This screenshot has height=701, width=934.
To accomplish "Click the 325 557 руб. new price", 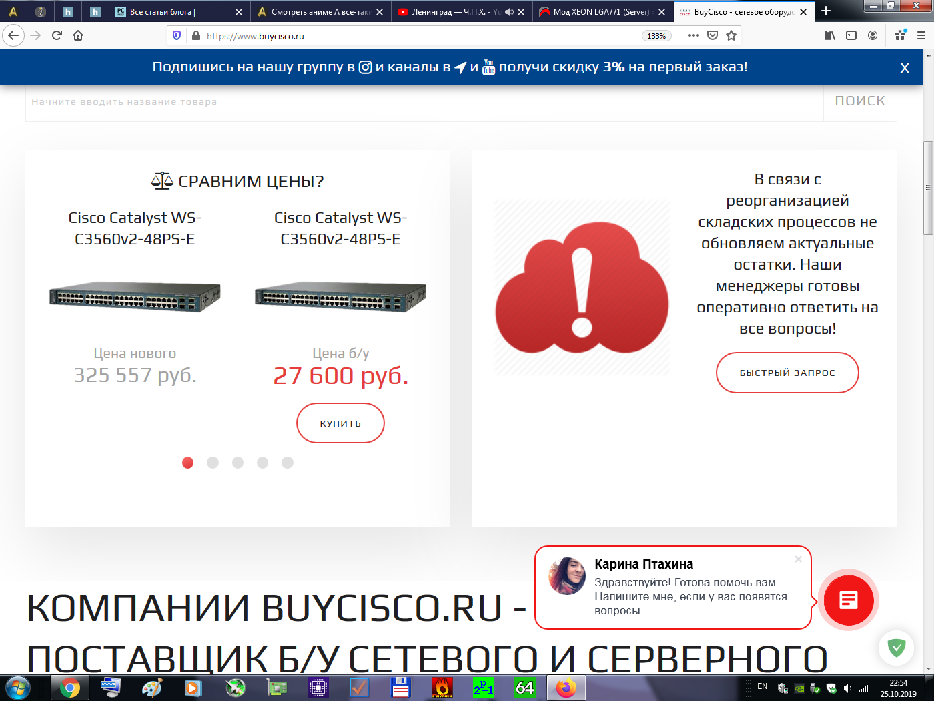I will click(135, 375).
